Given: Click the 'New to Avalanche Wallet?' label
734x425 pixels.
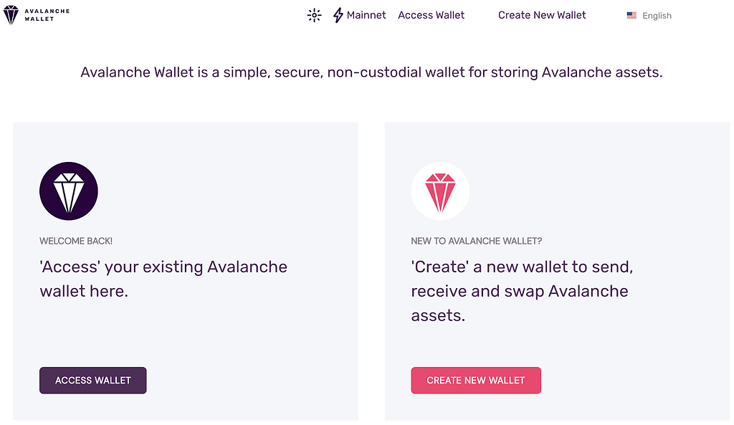Looking at the screenshot, I should pyautogui.click(x=476, y=241).
